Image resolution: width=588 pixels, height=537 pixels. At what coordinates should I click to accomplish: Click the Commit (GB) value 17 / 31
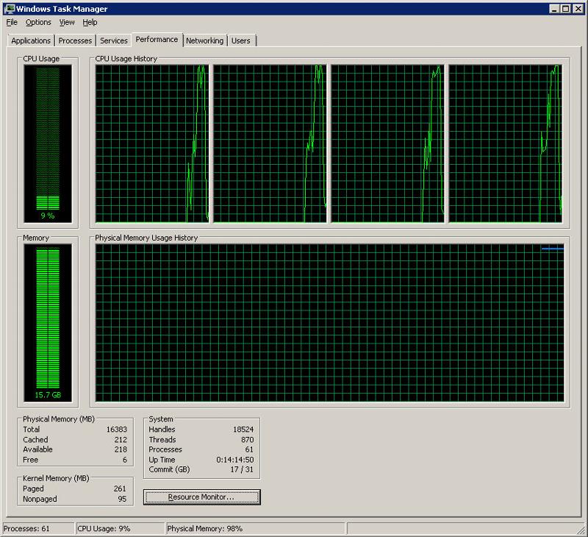tap(242, 469)
